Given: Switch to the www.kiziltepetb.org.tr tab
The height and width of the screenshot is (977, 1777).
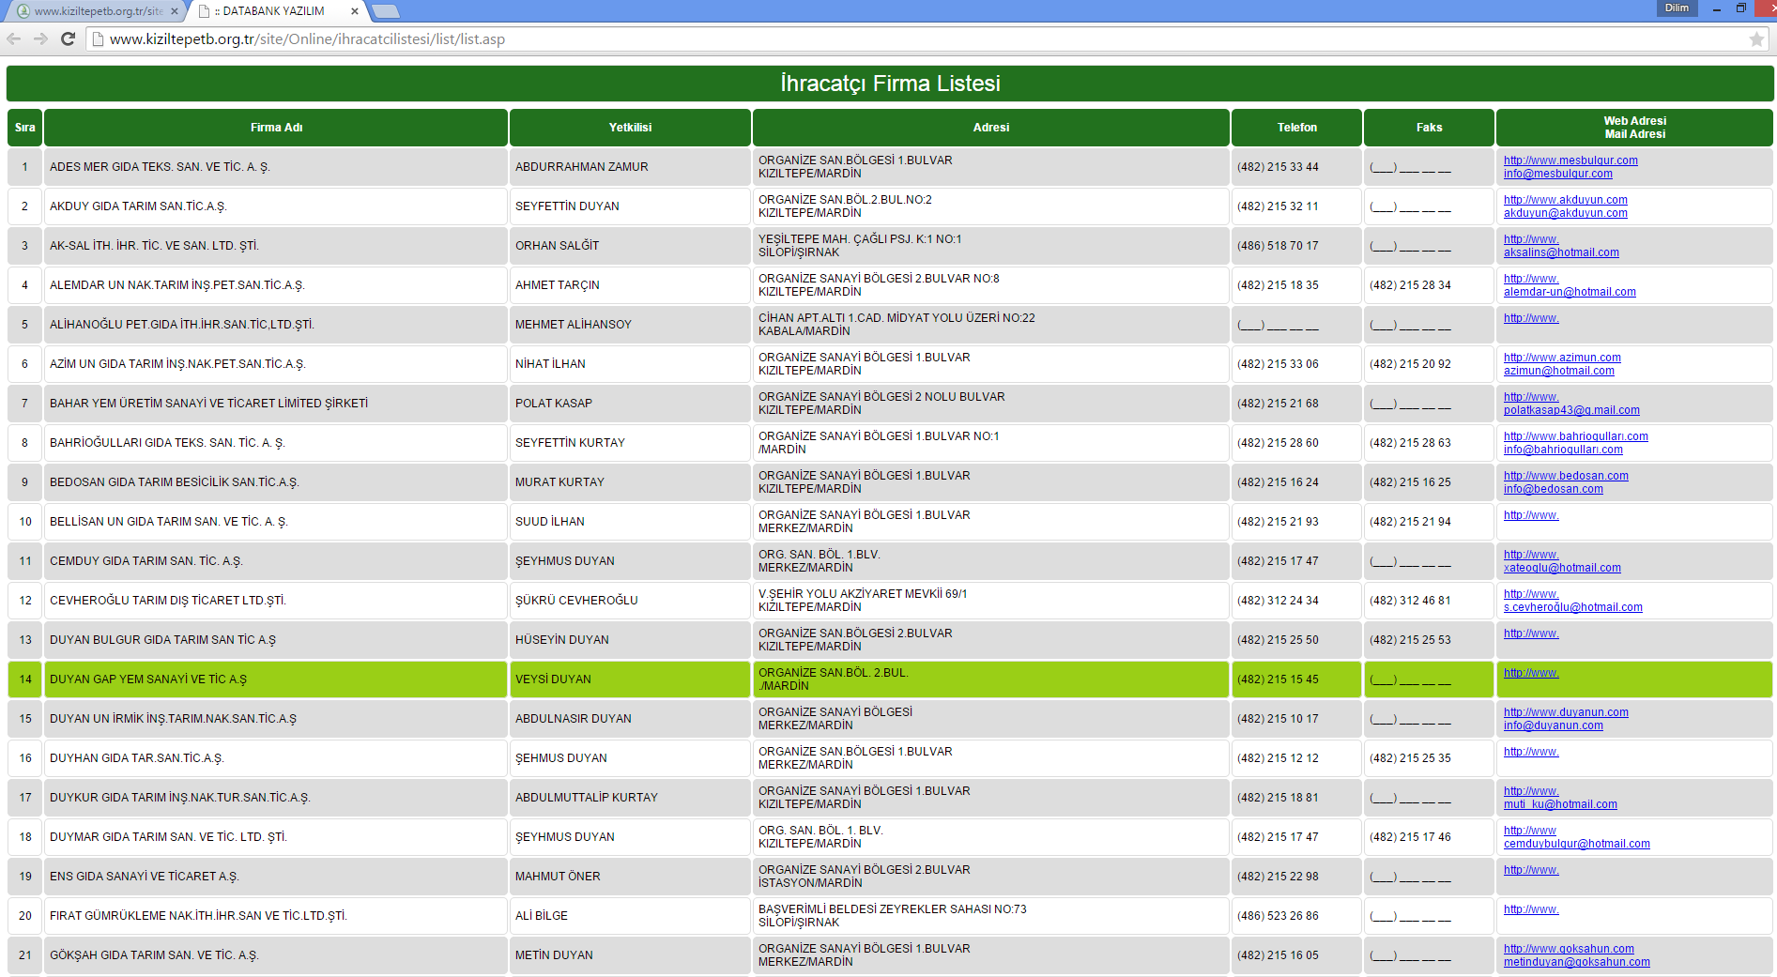Looking at the screenshot, I should (94, 11).
